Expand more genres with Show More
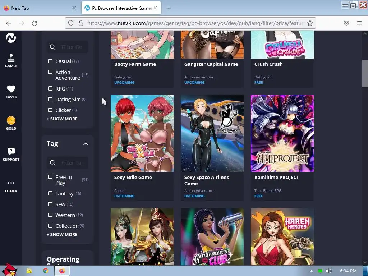 [x=62, y=119]
